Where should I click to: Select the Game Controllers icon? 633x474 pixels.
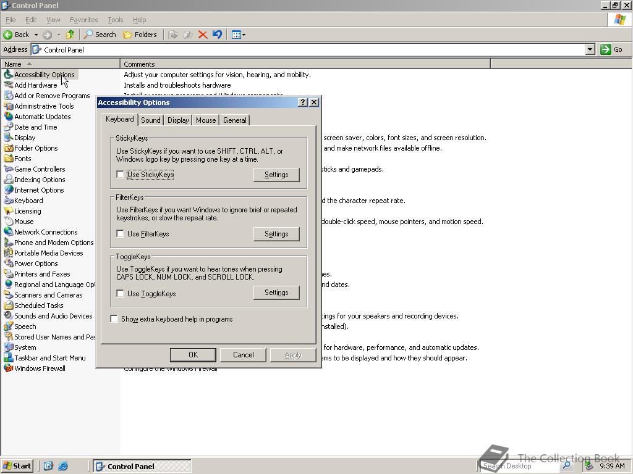8,169
